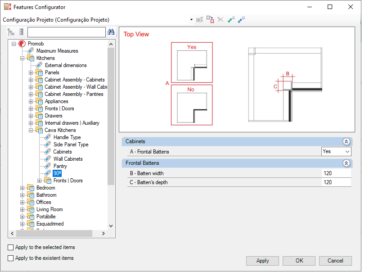The width and height of the screenshot is (365, 276).
Task: Enable Apply to the existent items checkbox
Action: coord(10,258)
